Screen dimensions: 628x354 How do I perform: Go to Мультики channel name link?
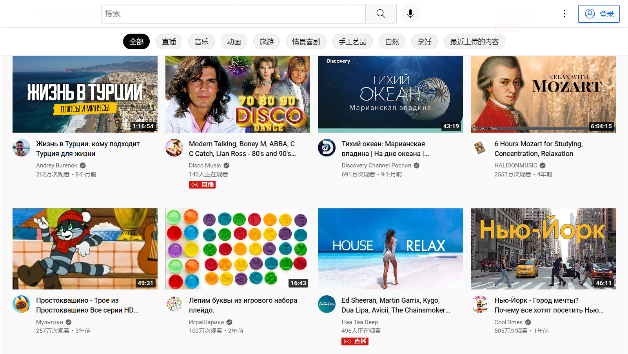click(49, 322)
